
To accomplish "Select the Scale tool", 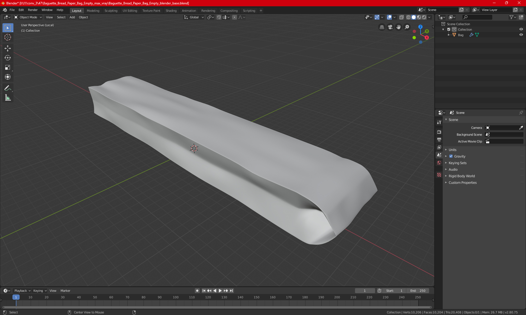I will (x=8, y=68).
